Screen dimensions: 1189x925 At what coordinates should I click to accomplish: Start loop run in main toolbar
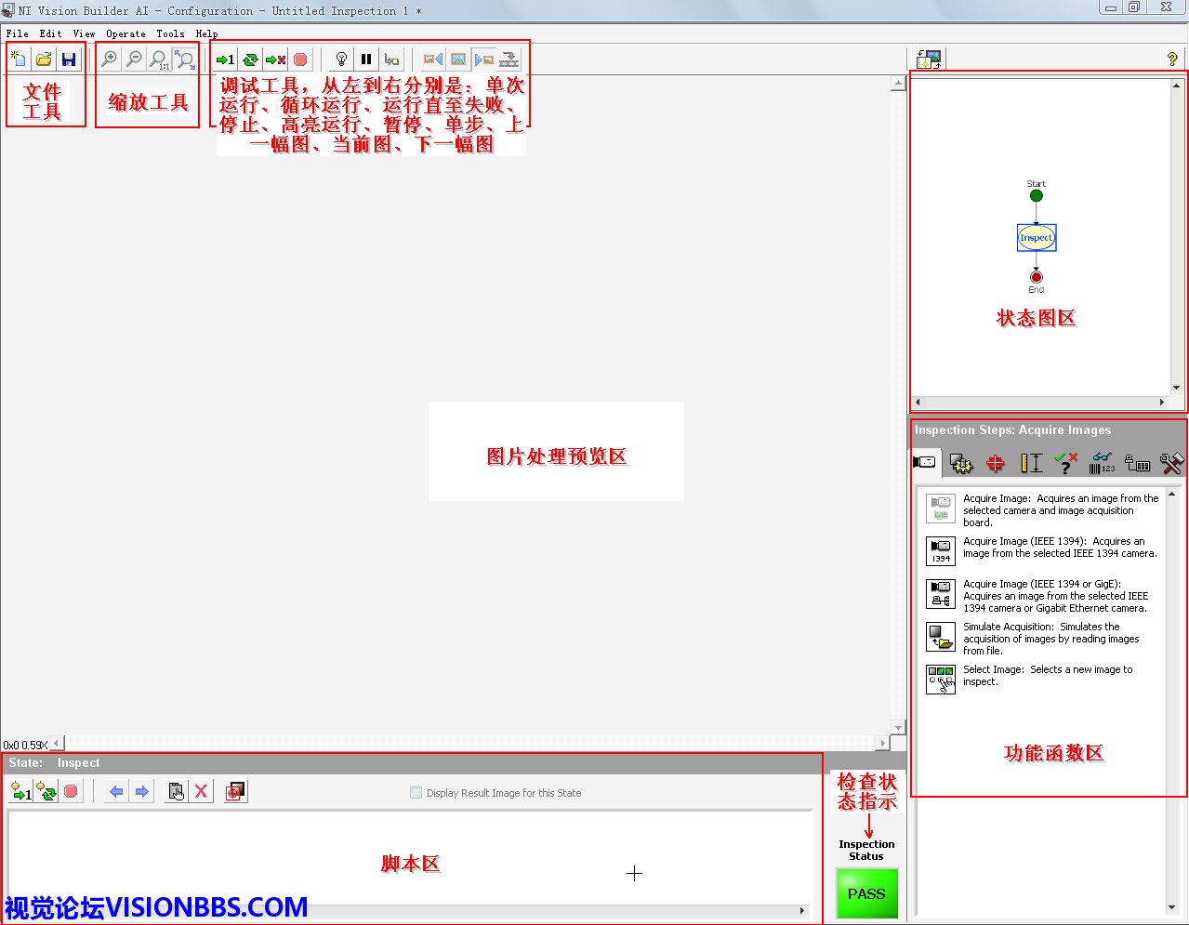click(250, 59)
